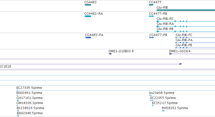Click the cyan CG4483-RA transcript arrow
215x117 pixels.
pos(88,16)
